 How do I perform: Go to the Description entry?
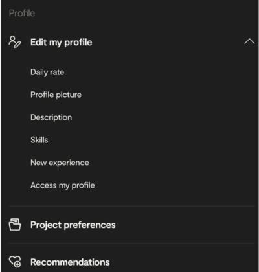pyautogui.click(x=51, y=117)
